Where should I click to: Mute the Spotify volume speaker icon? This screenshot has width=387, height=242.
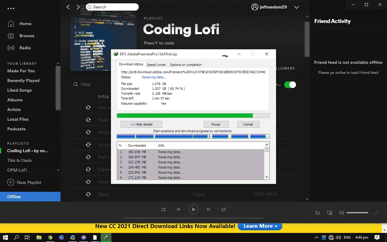pyautogui.click(x=342, y=213)
